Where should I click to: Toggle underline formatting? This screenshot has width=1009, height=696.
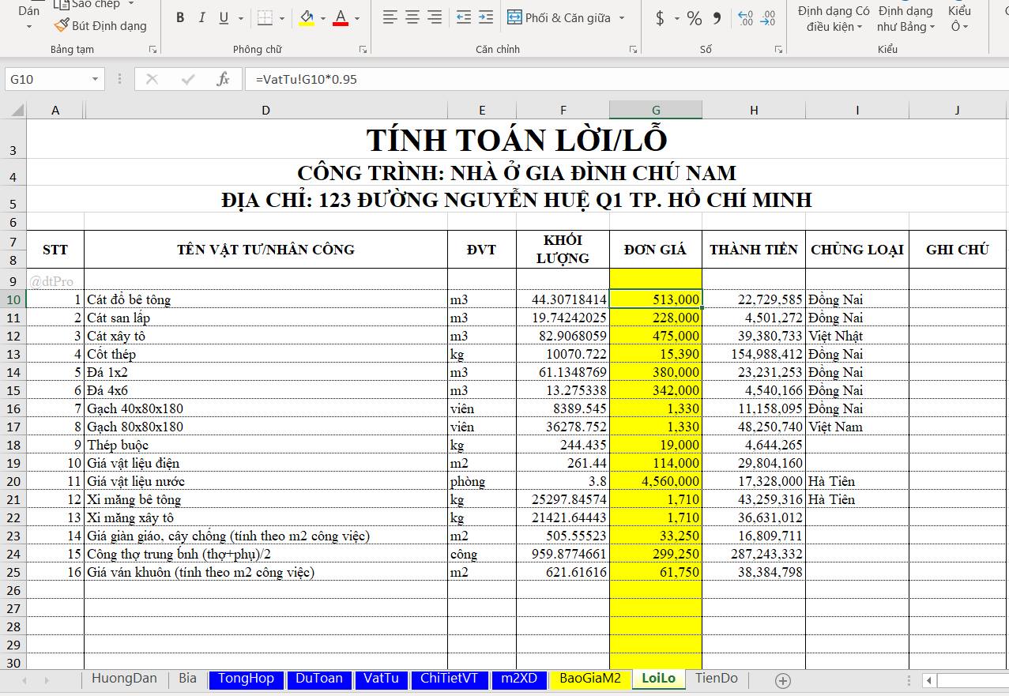[x=224, y=18]
